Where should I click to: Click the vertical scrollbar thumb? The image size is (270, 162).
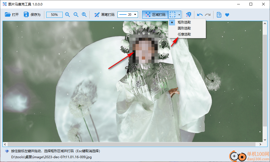pos(265,80)
